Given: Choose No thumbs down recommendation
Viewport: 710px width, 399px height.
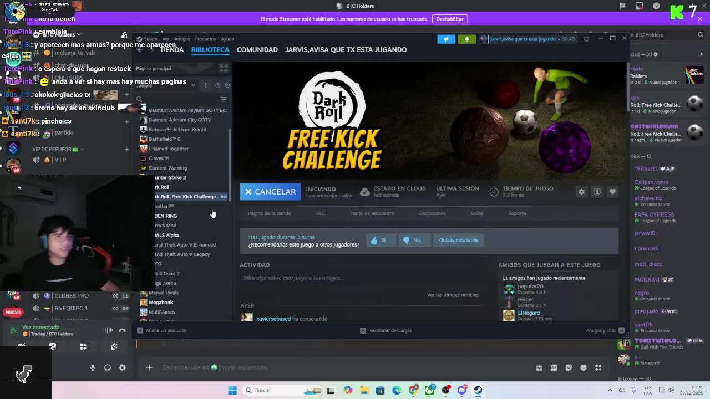Looking at the screenshot, I should coord(414,240).
